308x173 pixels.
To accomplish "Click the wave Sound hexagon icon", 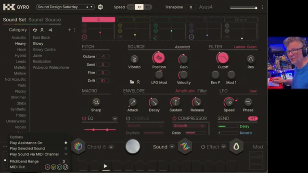I will (185, 147).
